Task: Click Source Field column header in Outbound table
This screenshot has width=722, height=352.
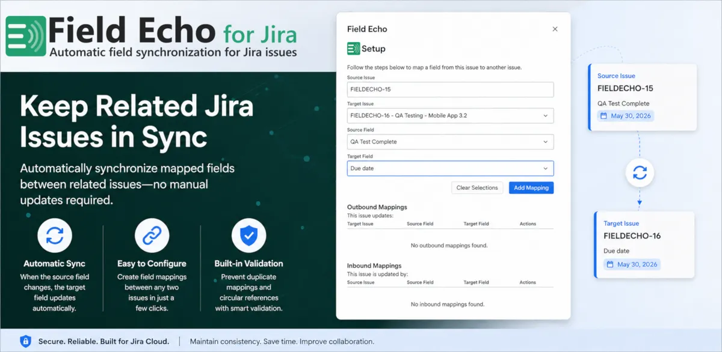Action: coord(420,223)
